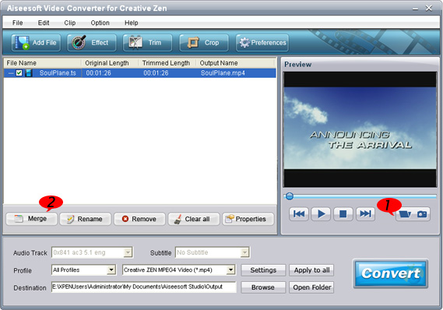The image size is (443, 310).
Task: Click the SoulPlane.ts film file icon
Action: click(x=29, y=73)
